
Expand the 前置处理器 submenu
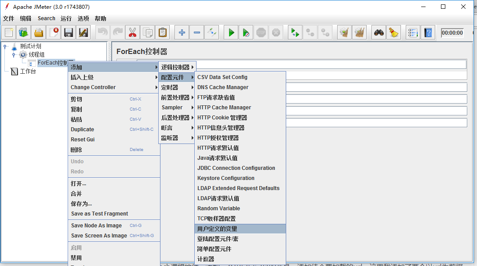177,97
